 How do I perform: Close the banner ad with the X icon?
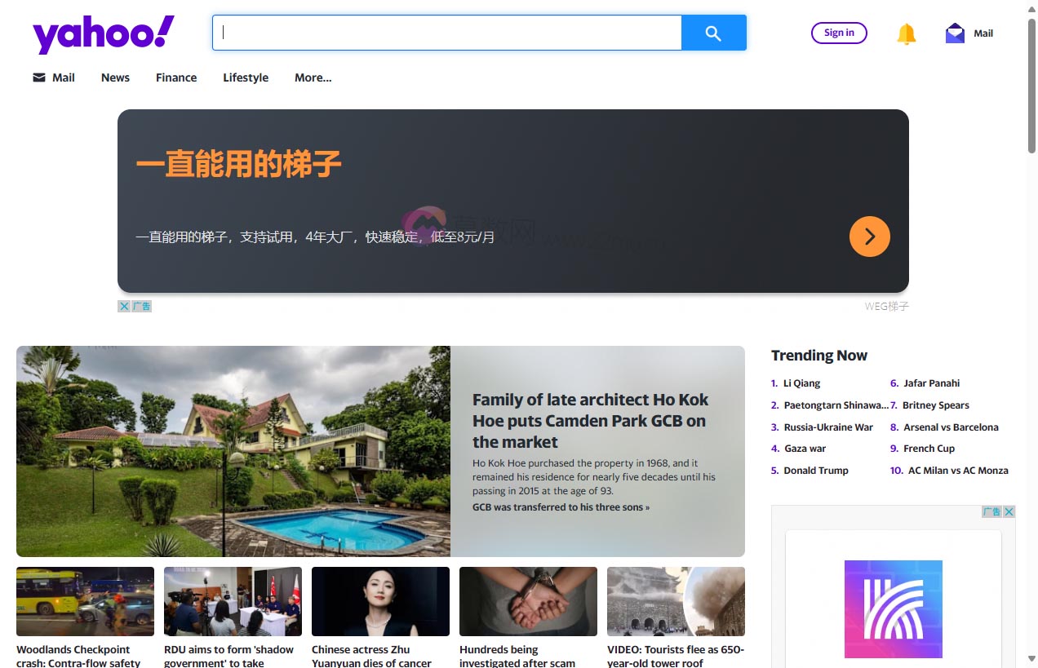[x=124, y=306]
